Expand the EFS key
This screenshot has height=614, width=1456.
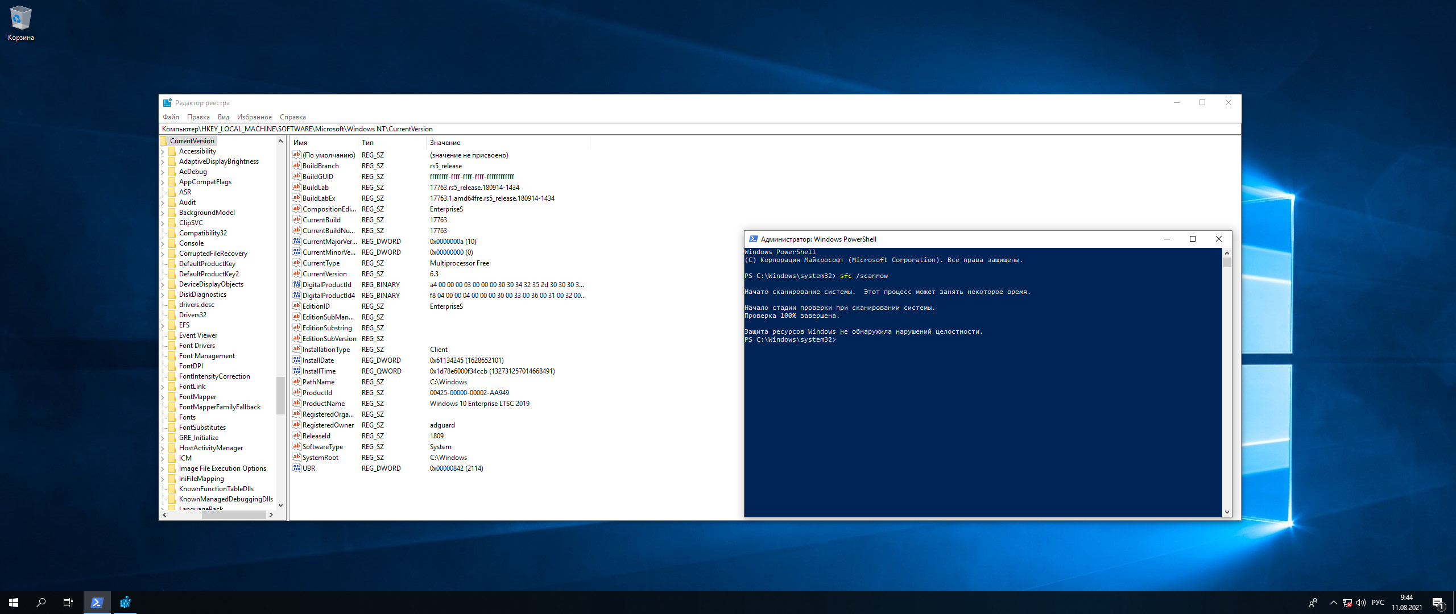coord(163,326)
